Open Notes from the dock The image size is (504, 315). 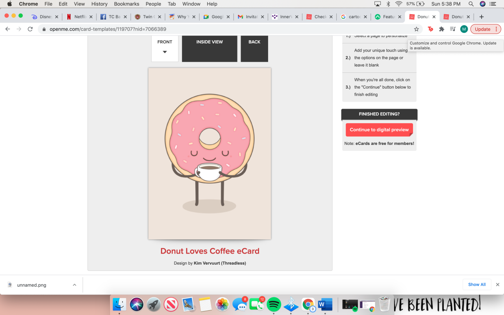pos(206,304)
